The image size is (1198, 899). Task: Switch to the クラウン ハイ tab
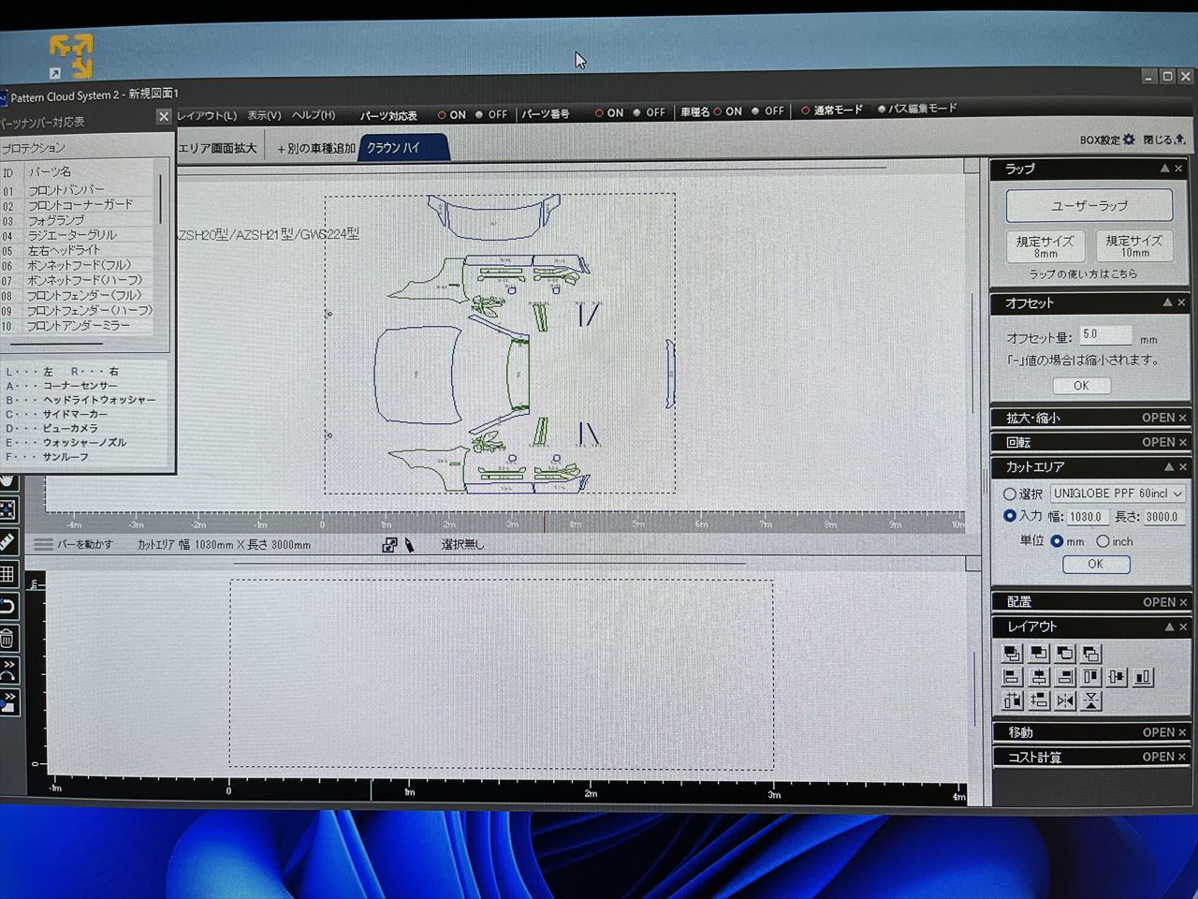pyautogui.click(x=402, y=148)
